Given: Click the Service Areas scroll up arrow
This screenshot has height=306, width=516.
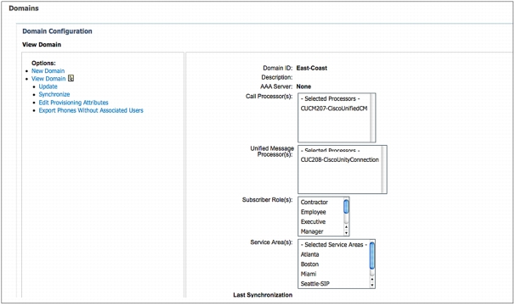Looking at the screenshot, I should click(372, 280).
